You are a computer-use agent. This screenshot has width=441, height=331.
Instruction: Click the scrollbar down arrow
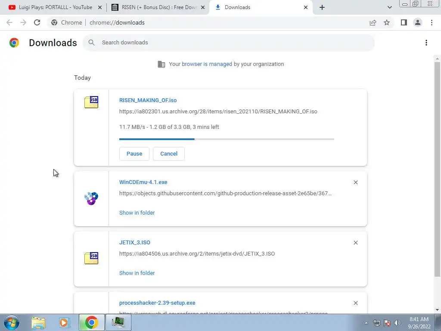437,310
